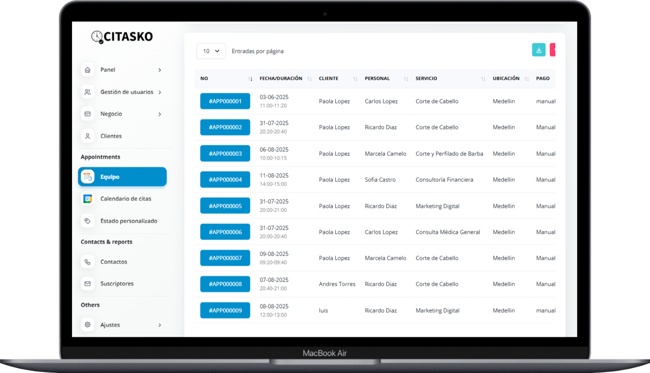The height and width of the screenshot is (373, 650).
Task: Click the Gestión de usuarios people icon
Action: click(87, 92)
